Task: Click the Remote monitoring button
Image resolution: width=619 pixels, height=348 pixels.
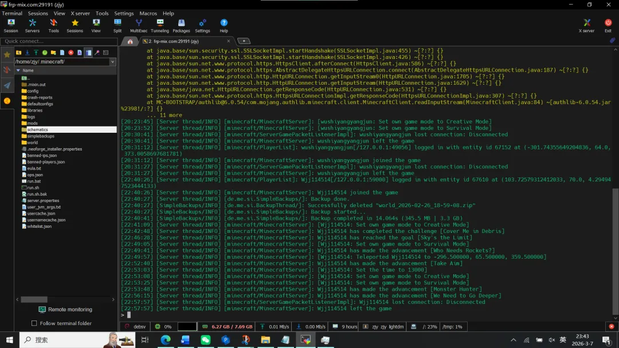Action: click(65, 310)
